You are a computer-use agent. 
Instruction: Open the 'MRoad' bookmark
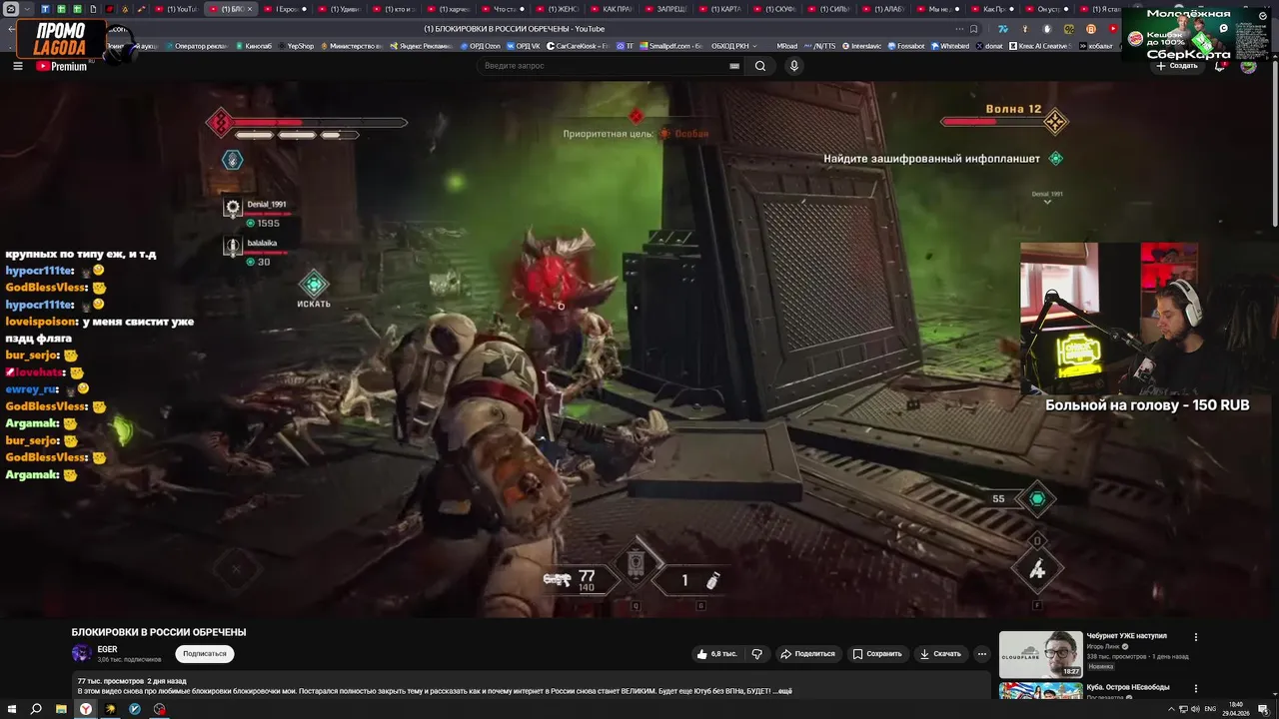(786, 46)
